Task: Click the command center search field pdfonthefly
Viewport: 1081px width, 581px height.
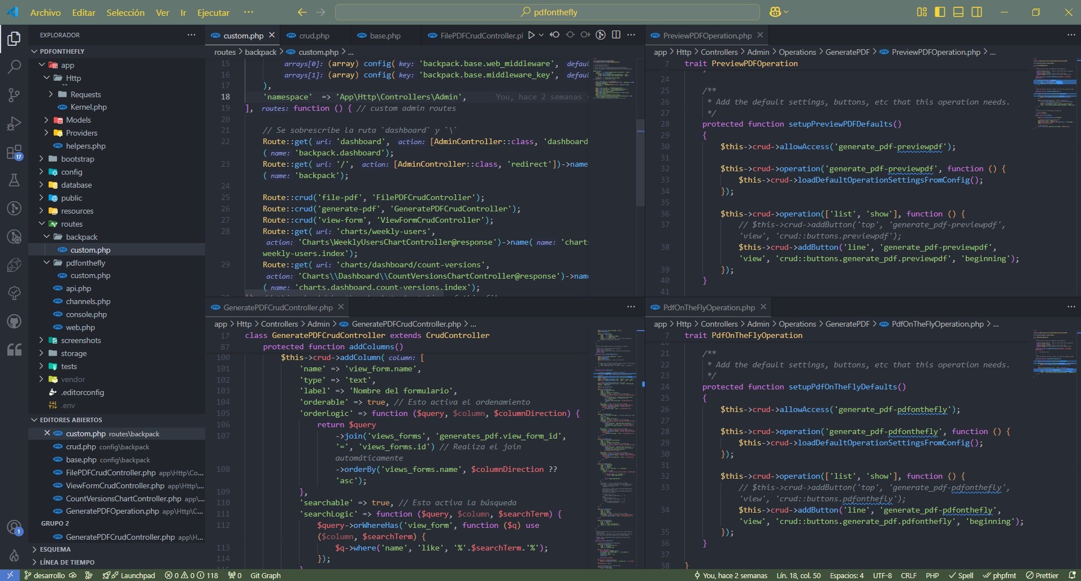Action: pyautogui.click(x=548, y=12)
